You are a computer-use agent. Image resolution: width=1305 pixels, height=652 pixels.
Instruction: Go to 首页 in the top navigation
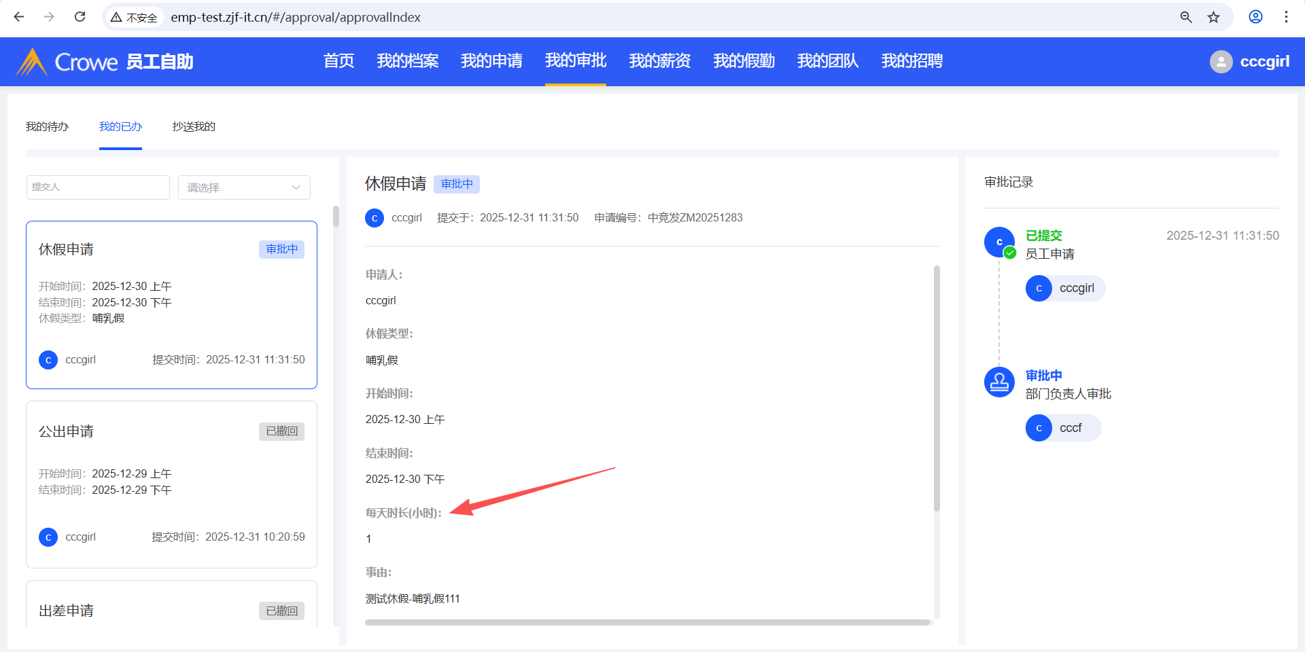click(338, 61)
